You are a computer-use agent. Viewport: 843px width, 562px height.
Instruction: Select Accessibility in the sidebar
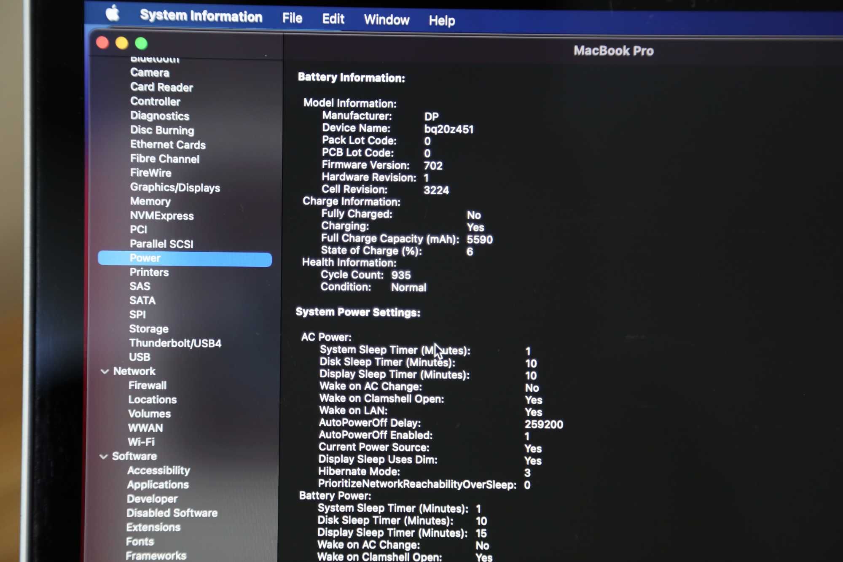coord(158,471)
